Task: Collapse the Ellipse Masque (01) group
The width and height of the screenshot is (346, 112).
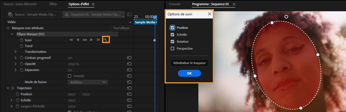Action: tap(12, 34)
